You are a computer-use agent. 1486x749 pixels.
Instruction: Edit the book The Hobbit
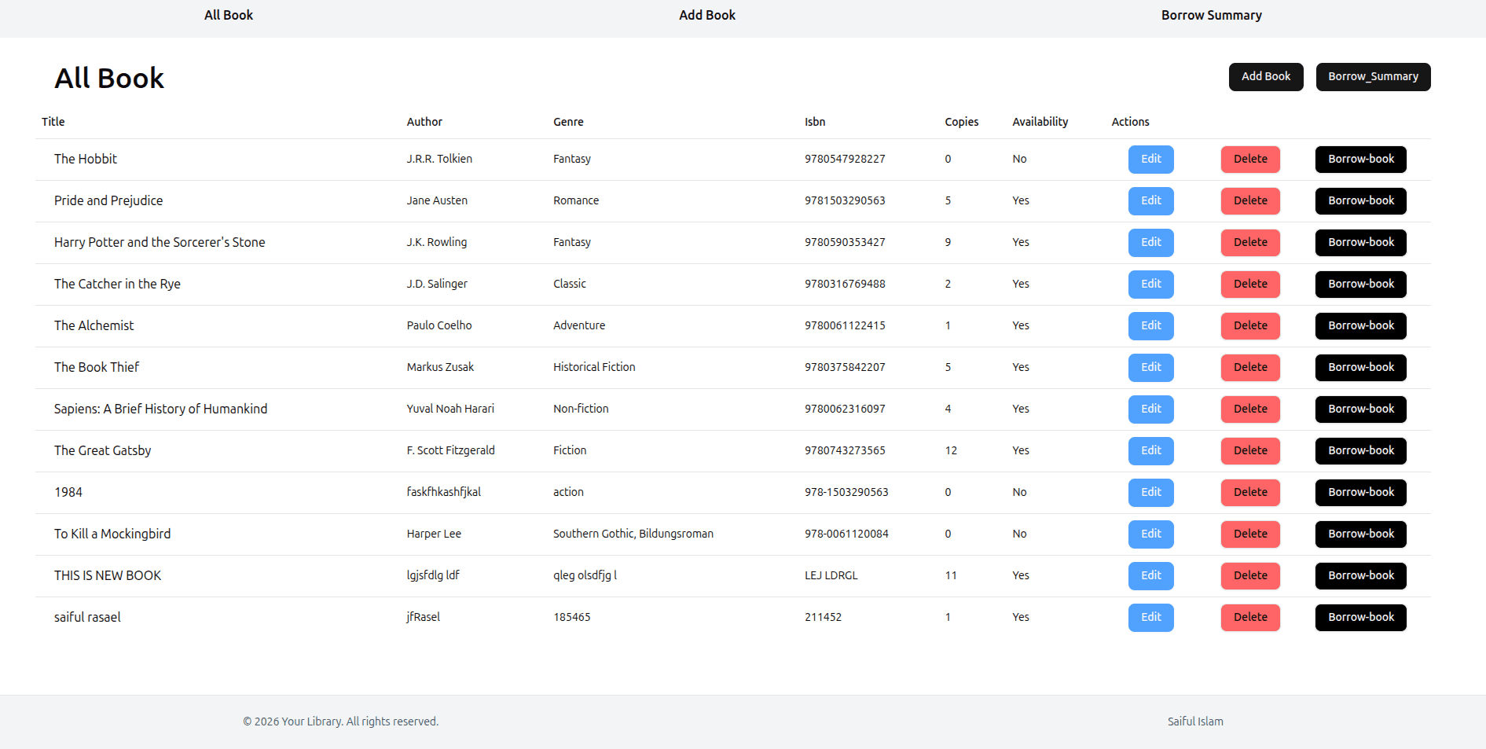click(1150, 159)
